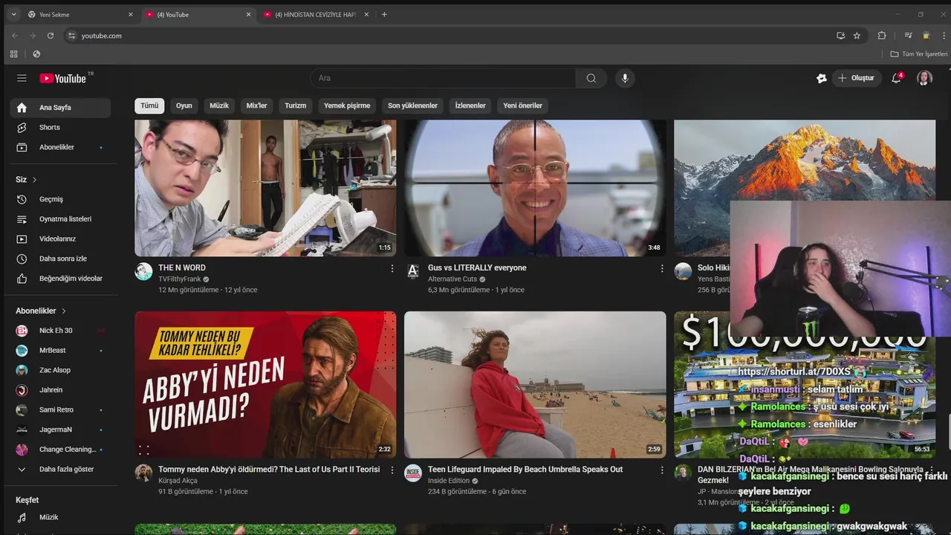This screenshot has height=535, width=951.
Task: Open Shorts in the sidebar
Action: point(60,128)
